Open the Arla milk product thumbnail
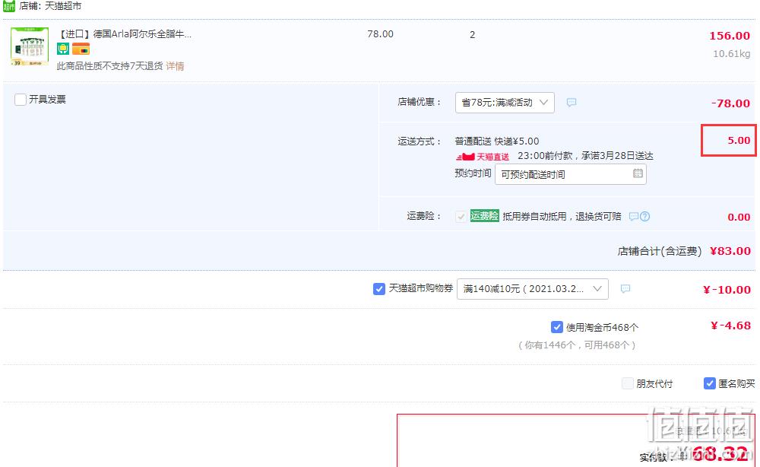Screen dimensions: 760x467 [30, 46]
